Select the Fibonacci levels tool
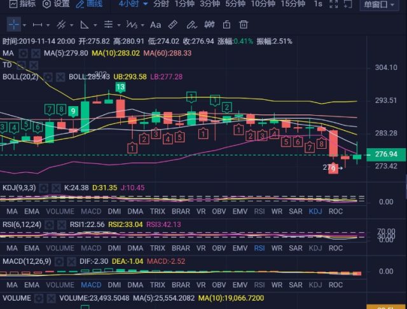This screenshot has width=407, height=309. click(108, 25)
